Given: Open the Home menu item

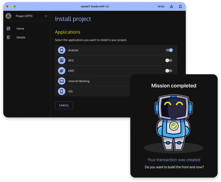Looking at the screenshot, I should pyautogui.click(x=20, y=29).
